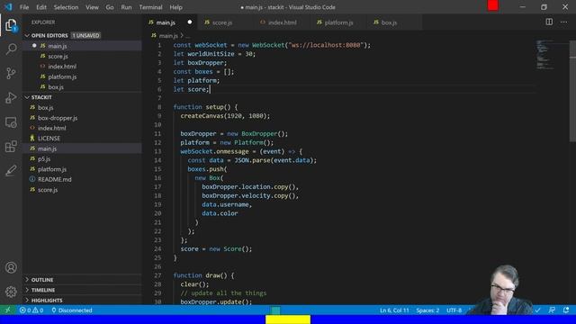Click the UTF-8 encoding status item
Viewport: 576px width, 324px height.
[454, 310]
